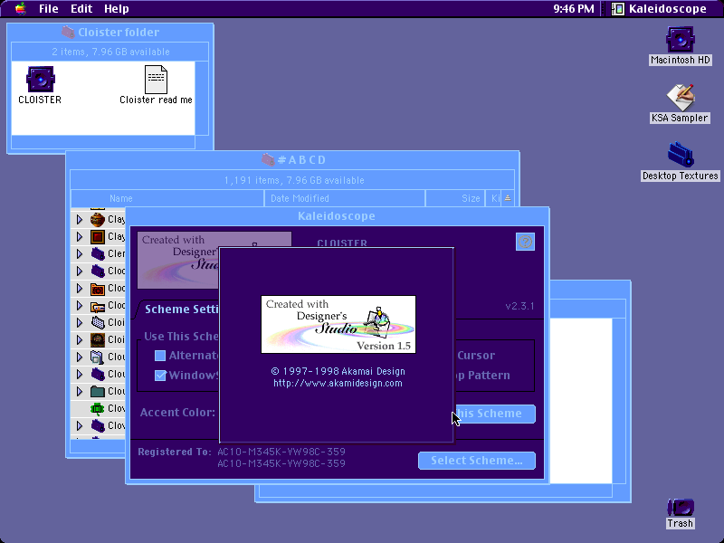Viewport: 724px width, 543px height.
Task: Select the Cloister read me document icon
Action: [156, 80]
